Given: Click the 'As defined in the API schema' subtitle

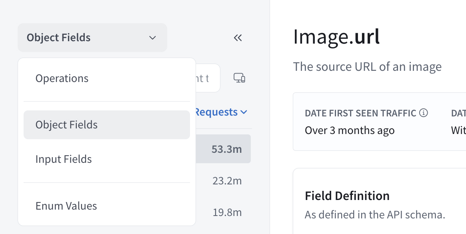Looking at the screenshot, I should (x=374, y=215).
